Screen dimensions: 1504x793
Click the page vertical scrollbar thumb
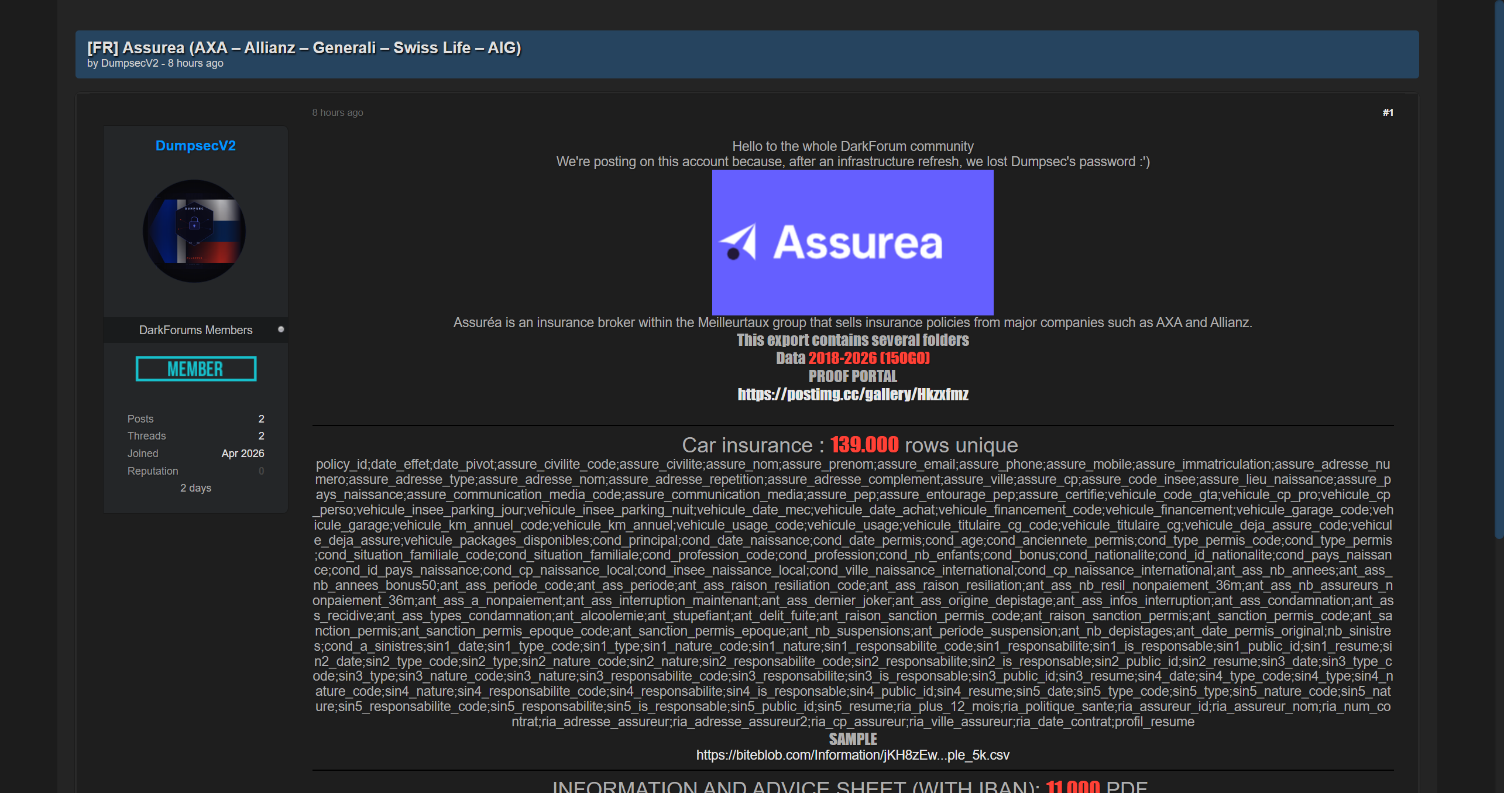click(x=1498, y=269)
